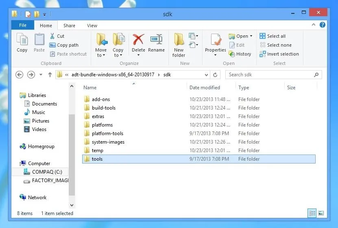Viewport: 338px width, 228px height.
Task: Switch to Details view icon in status bar
Action: [x=312, y=213]
